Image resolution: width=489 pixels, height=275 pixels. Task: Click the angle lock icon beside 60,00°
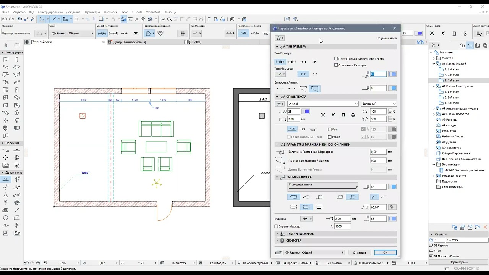tap(392, 207)
